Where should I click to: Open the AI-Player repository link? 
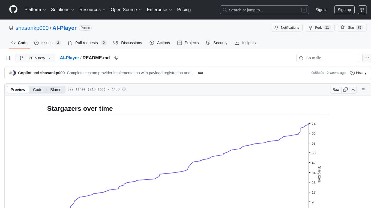[64, 28]
